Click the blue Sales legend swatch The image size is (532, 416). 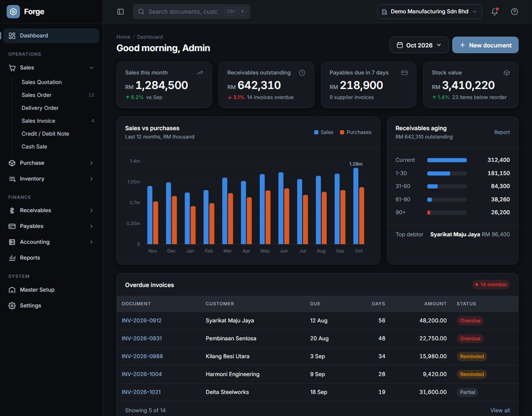(x=317, y=132)
